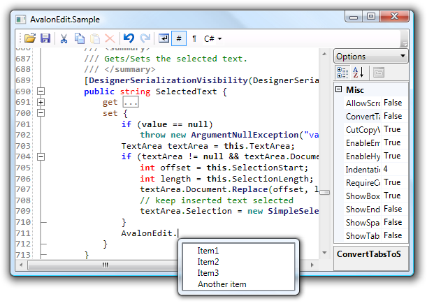Undo the last edit with the undo arrow
Image resolution: width=427 pixels, height=308 pixels.
click(x=128, y=38)
